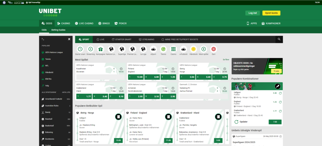Refresh the Grækenland 1.77 combination selection

coord(280,111)
